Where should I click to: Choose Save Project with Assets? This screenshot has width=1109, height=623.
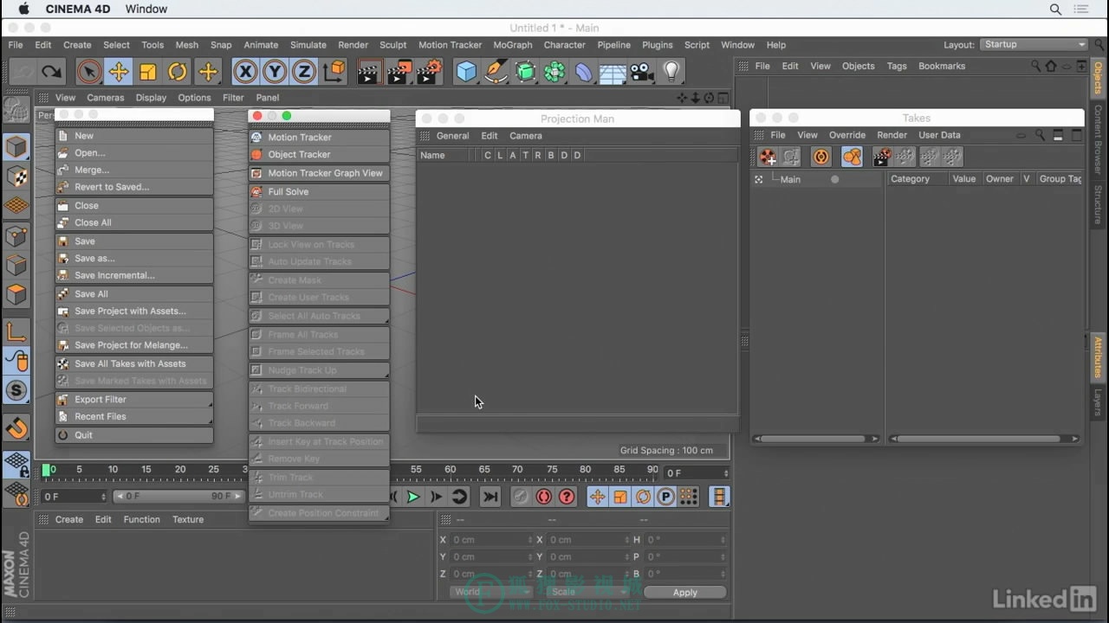pyautogui.click(x=134, y=311)
